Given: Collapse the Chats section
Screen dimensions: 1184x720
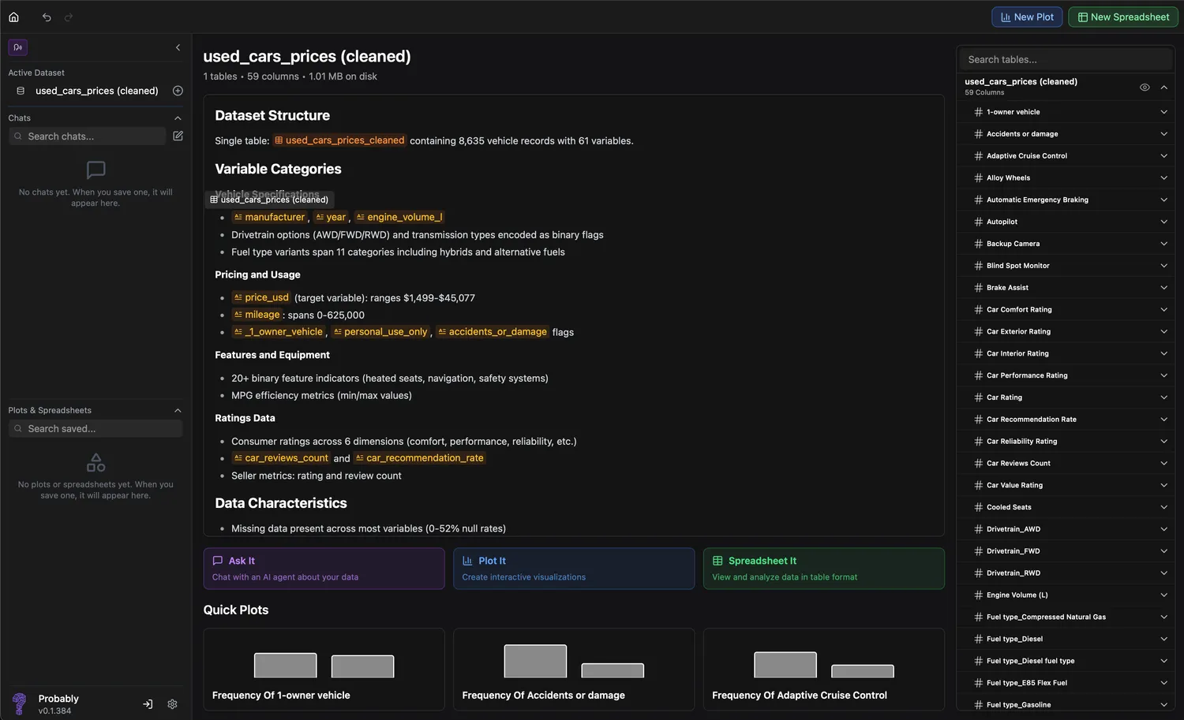Looking at the screenshot, I should click(178, 118).
